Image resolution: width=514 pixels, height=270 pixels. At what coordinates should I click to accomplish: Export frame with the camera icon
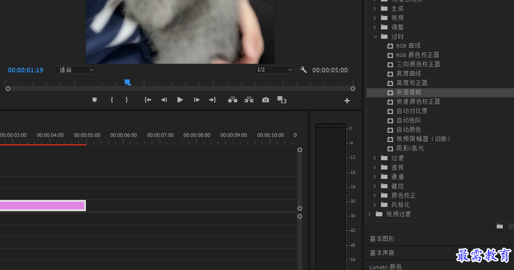tap(266, 100)
